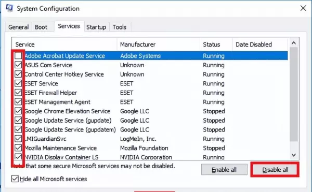Image resolution: width=312 pixels, height=192 pixels.
Task: Toggle NVIDIA Display Container LS checkbox
Action: point(18,157)
